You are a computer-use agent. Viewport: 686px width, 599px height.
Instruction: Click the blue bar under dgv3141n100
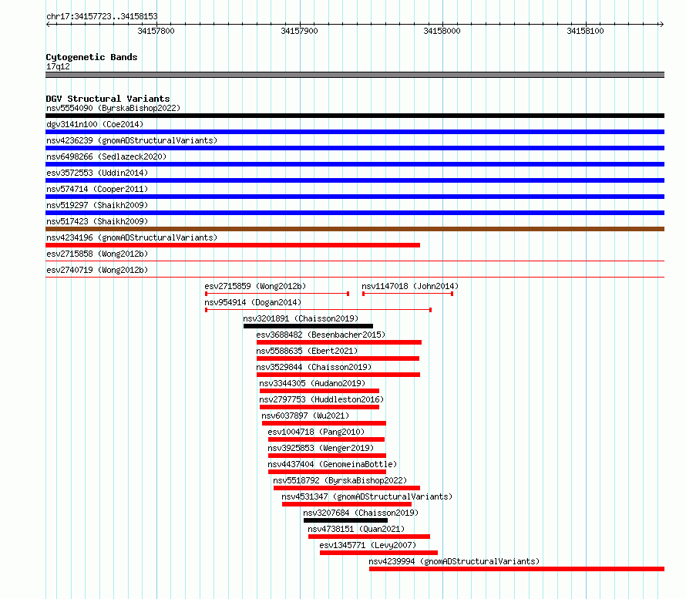pyautogui.click(x=355, y=132)
